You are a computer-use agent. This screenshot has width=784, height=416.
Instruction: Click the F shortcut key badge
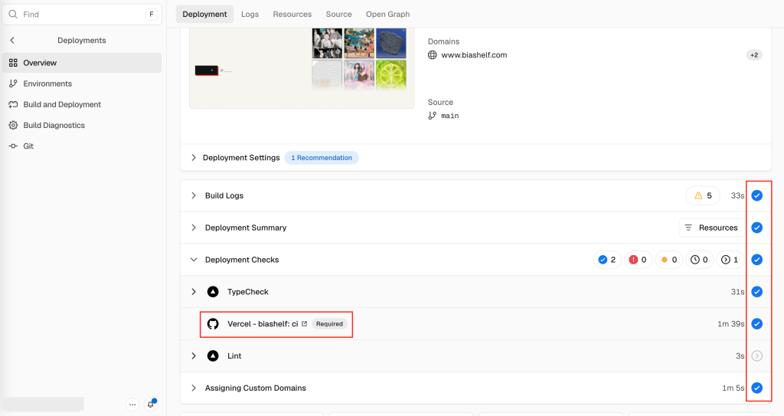[x=152, y=15]
